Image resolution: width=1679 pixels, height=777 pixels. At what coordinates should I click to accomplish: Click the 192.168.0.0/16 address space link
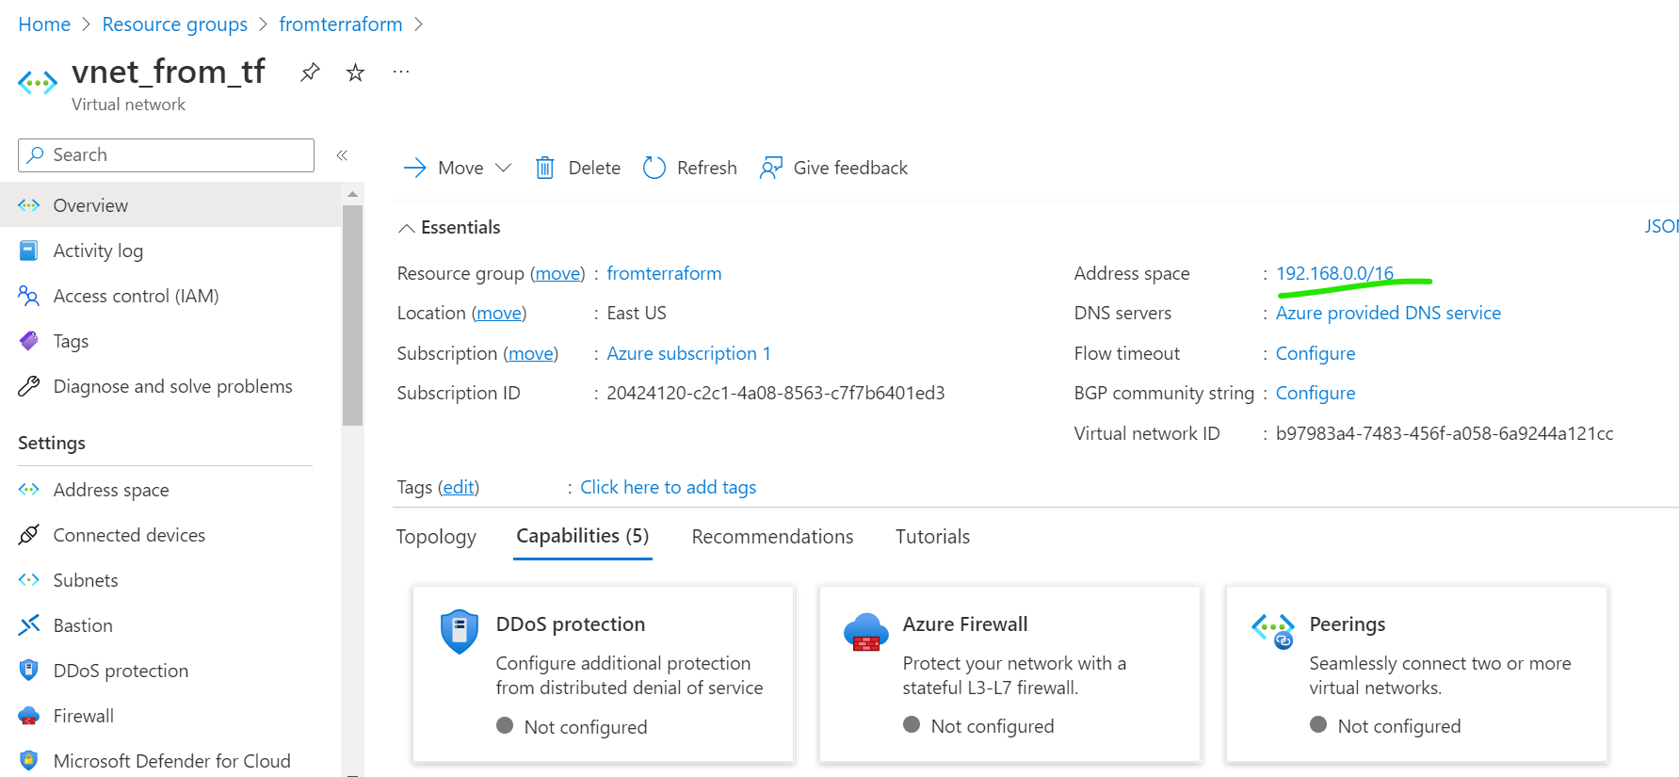1334,273
